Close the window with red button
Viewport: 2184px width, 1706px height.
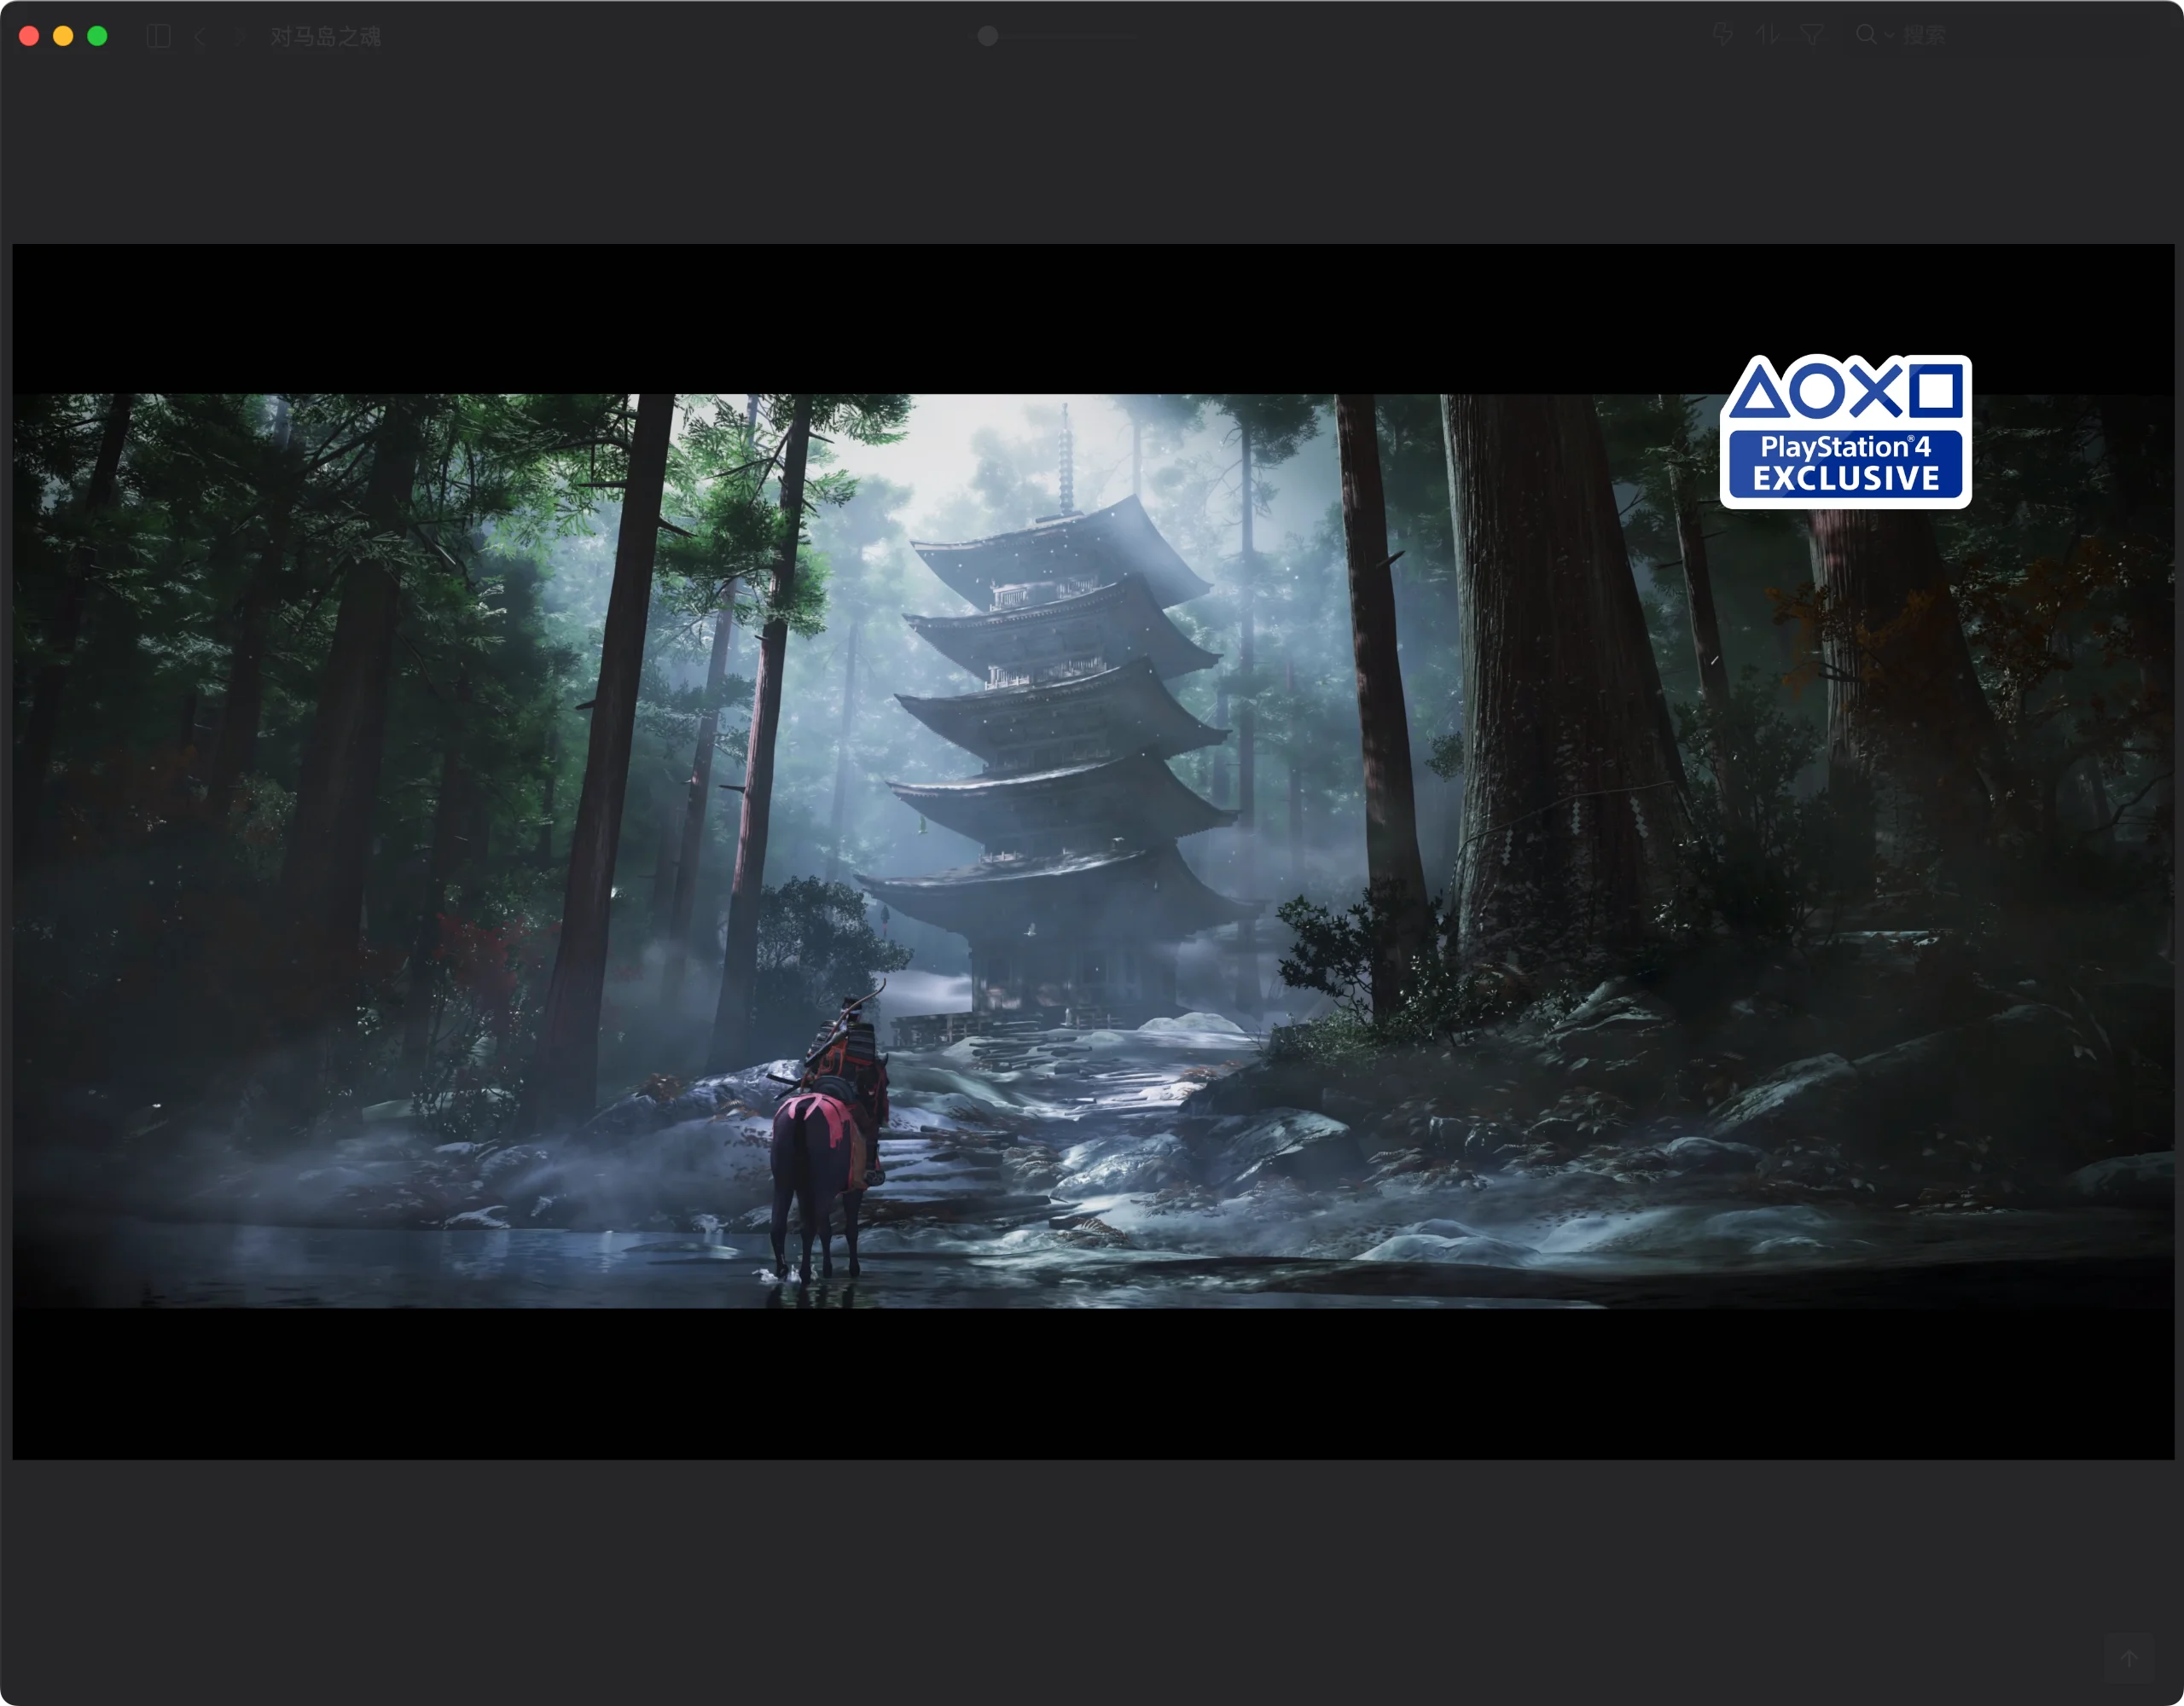point(29,36)
